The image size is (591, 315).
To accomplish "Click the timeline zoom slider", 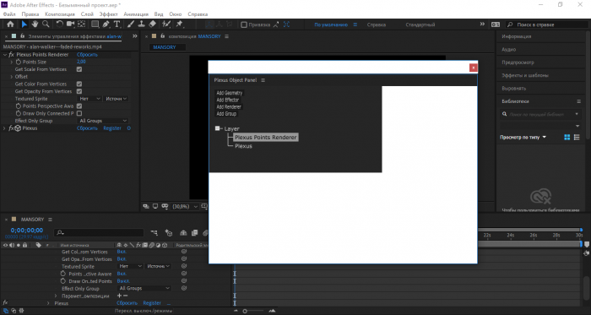I will pyautogui.click(x=254, y=312).
